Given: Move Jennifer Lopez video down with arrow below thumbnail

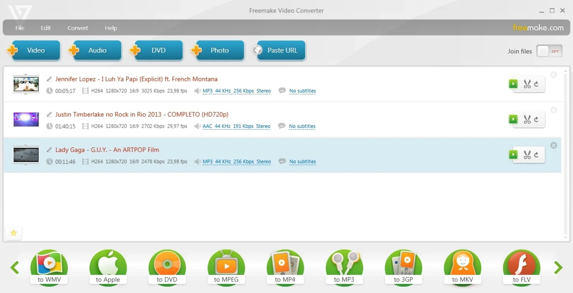Looking at the screenshot, I should [26, 94].
